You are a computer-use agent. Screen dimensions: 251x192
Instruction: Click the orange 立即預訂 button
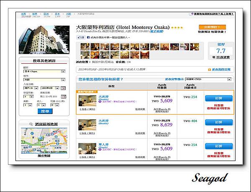tap(212, 27)
